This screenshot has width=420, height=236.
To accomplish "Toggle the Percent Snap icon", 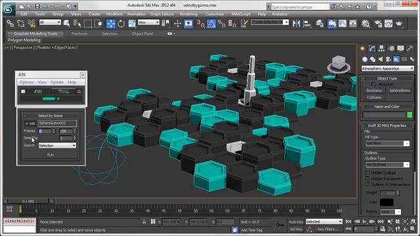I will point(222,24).
